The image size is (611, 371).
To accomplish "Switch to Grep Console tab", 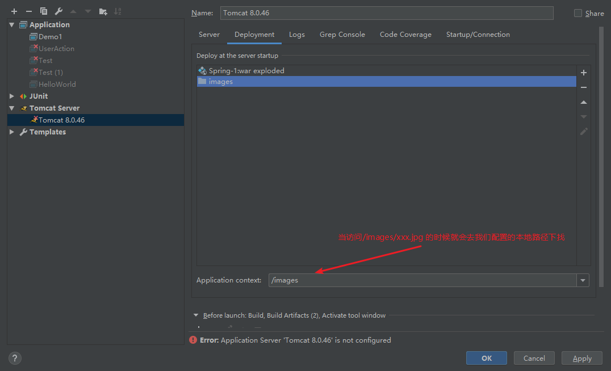I will [x=342, y=35].
